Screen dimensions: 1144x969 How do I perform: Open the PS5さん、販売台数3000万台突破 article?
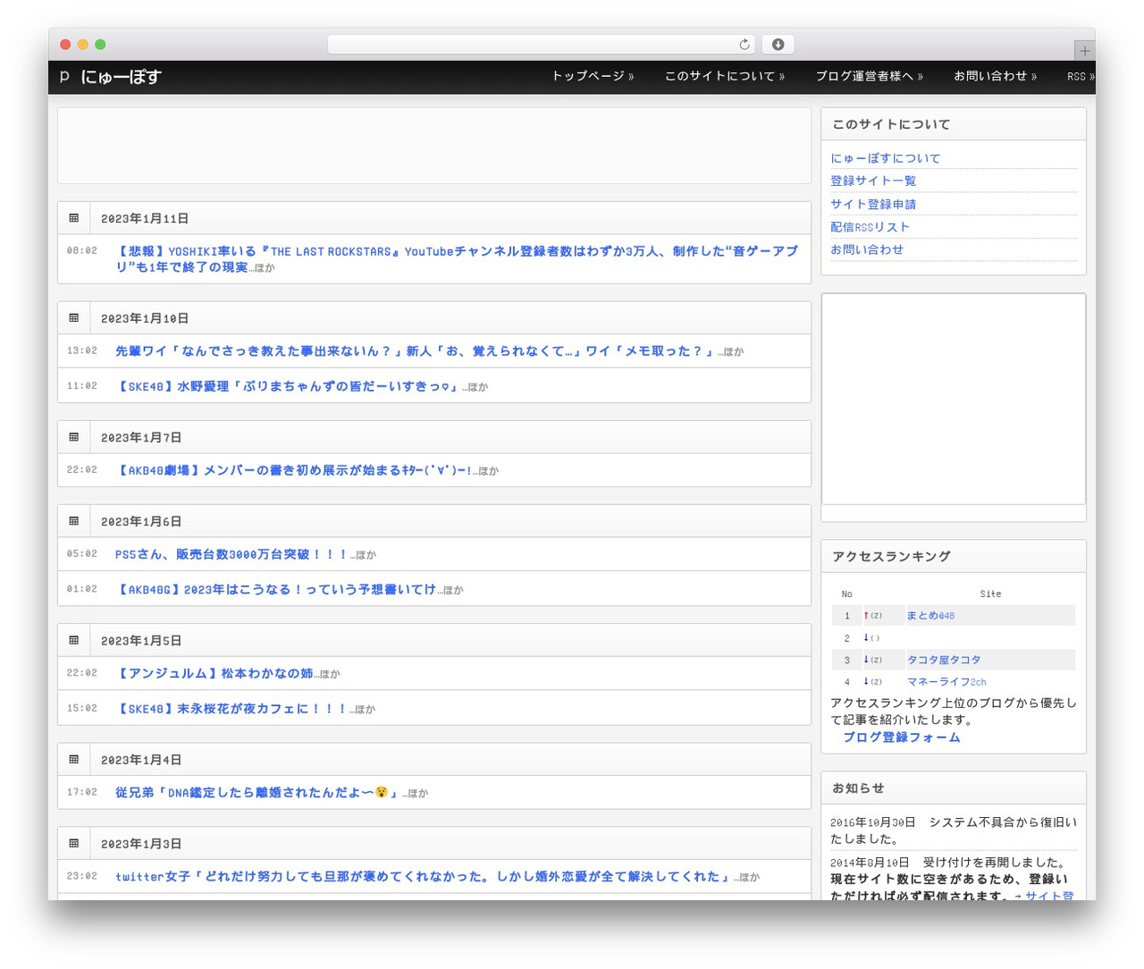click(231, 554)
